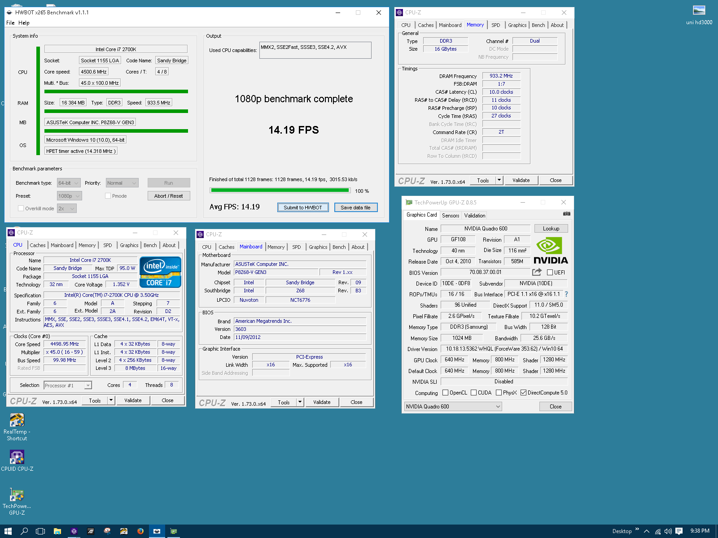Open Firefox from taskbar
This screenshot has width=718, height=538.
140,531
